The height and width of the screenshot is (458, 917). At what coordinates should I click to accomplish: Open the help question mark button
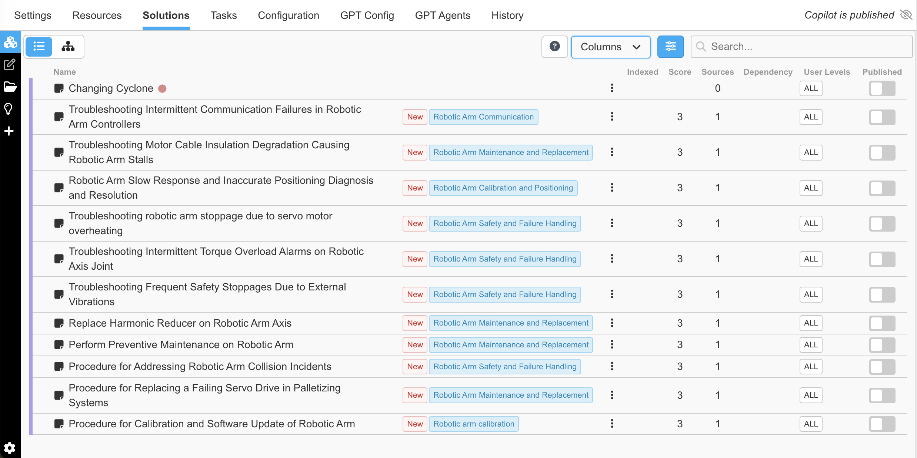[554, 47]
